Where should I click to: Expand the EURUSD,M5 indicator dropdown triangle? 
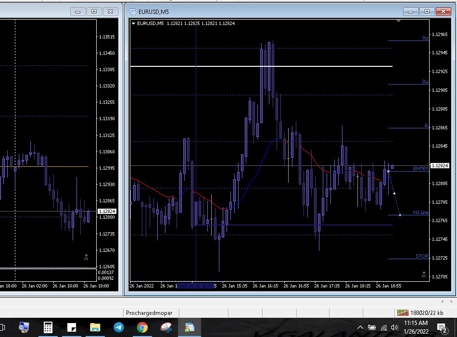coord(133,23)
